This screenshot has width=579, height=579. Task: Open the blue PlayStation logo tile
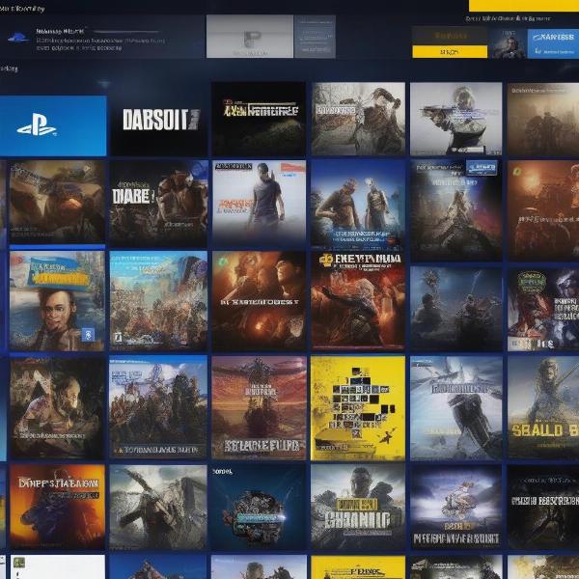coord(53,125)
